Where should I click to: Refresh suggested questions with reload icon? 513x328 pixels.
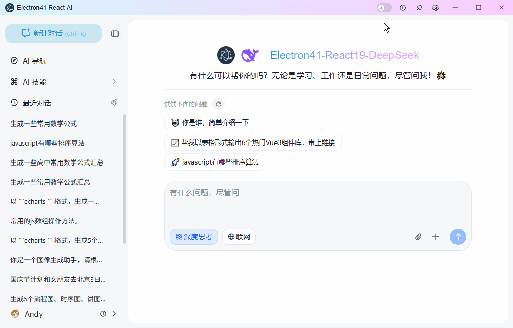(x=219, y=104)
